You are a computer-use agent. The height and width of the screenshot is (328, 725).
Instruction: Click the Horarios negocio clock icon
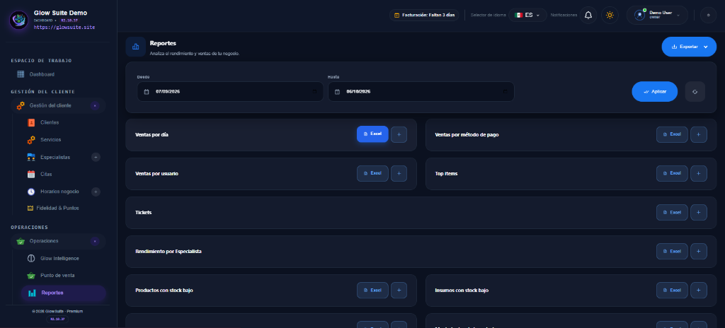tap(31, 192)
